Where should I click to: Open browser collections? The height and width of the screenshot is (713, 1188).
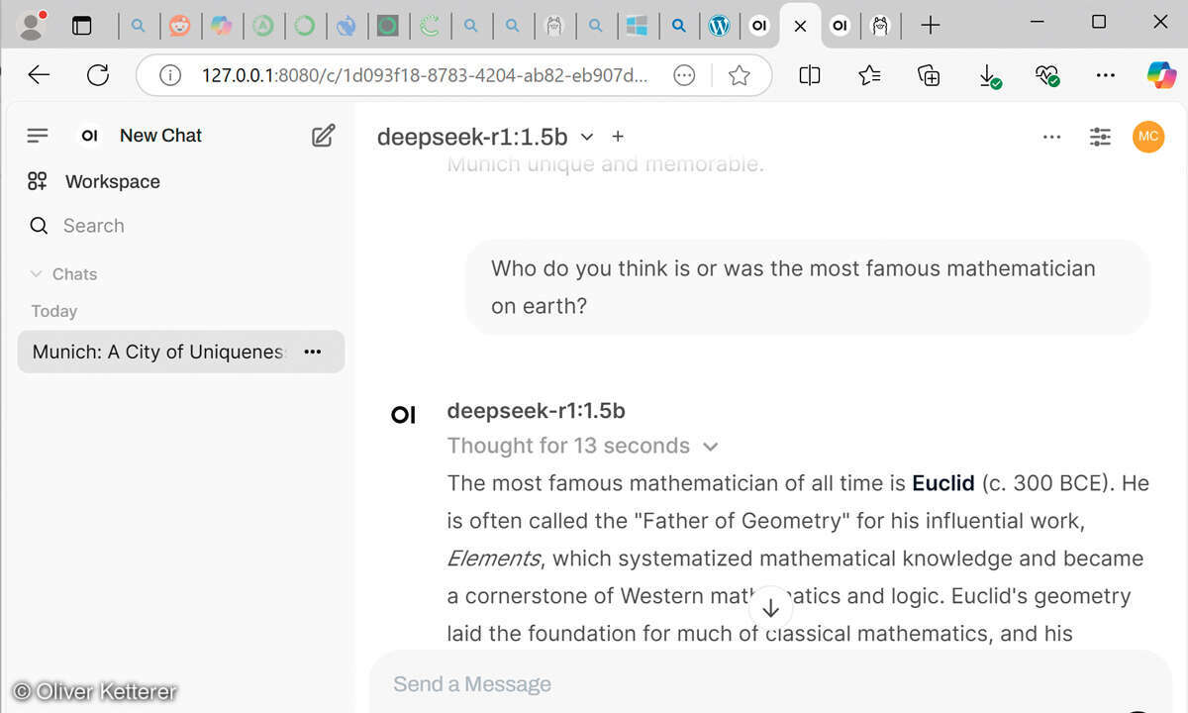pos(929,75)
